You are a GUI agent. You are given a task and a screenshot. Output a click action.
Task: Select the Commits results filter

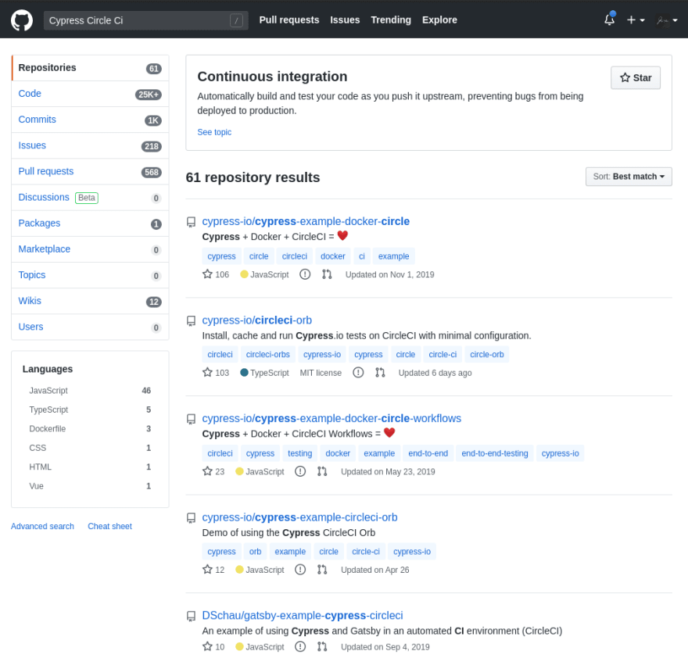[90, 120]
